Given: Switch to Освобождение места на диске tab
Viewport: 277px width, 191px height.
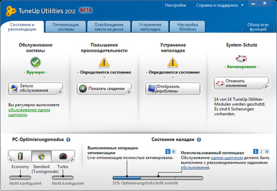Looking at the screenshot, I should coord(109,27).
